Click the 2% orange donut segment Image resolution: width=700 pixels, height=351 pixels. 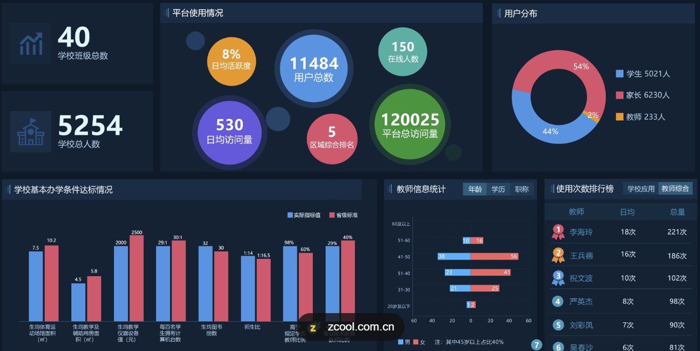pyautogui.click(x=591, y=116)
